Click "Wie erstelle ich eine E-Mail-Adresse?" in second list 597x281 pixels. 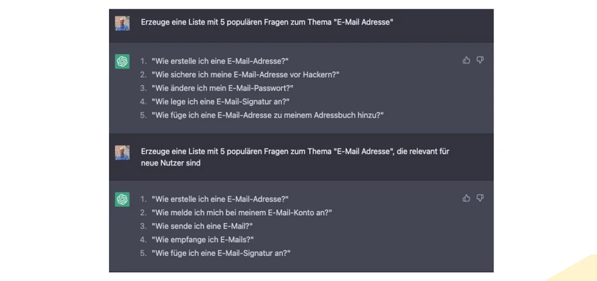220,199
